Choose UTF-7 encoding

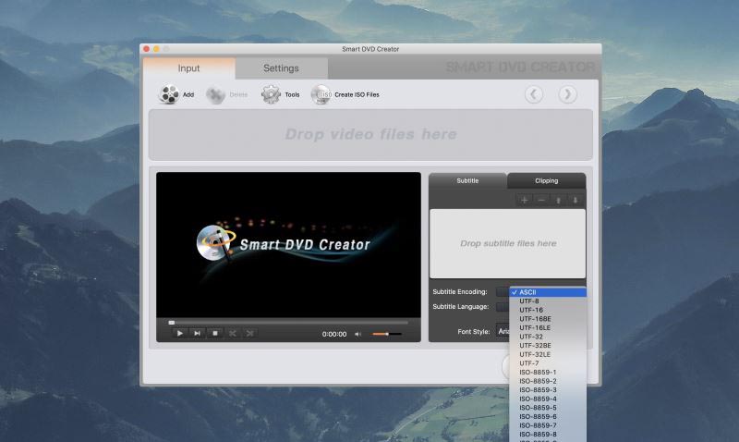tap(548, 363)
